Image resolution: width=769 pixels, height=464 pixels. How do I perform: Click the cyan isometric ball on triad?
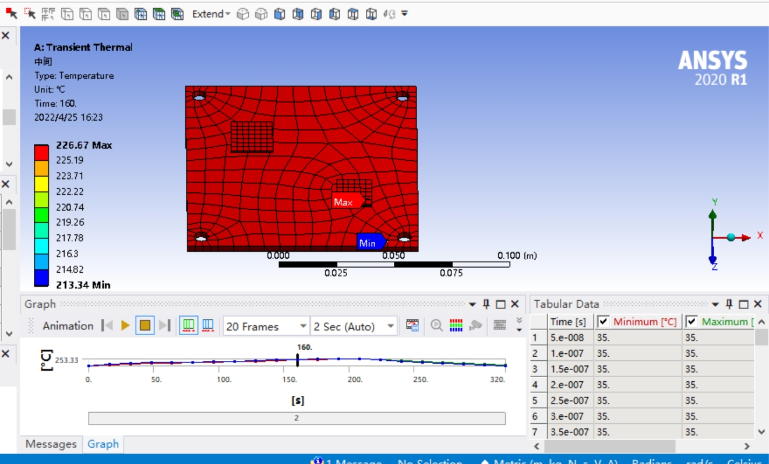731,237
